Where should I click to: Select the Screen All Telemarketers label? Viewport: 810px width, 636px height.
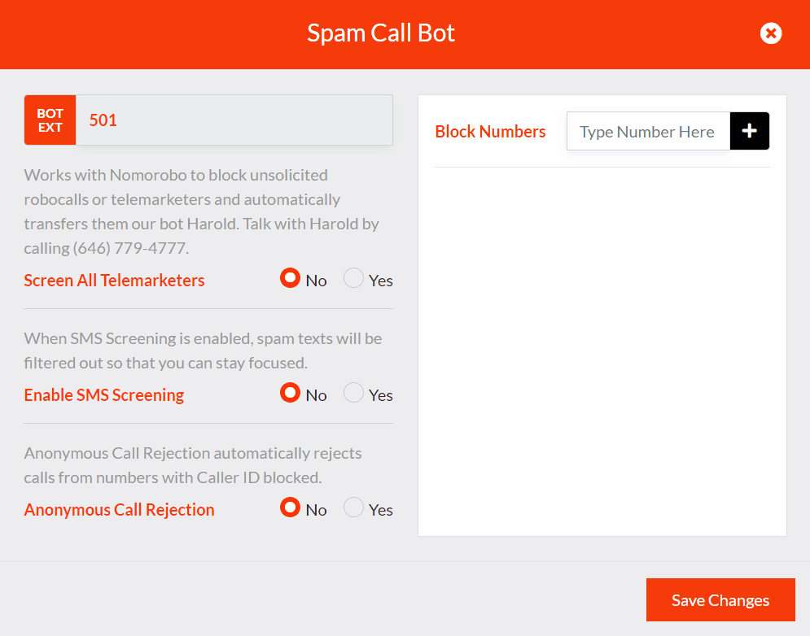114,280
